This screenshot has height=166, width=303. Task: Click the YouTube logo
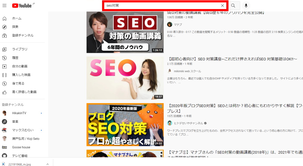tap(22, 6)
